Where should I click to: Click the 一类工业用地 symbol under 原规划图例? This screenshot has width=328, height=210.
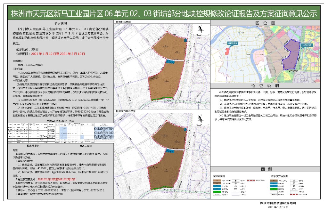pyautogui.click(x=217, y=181)
